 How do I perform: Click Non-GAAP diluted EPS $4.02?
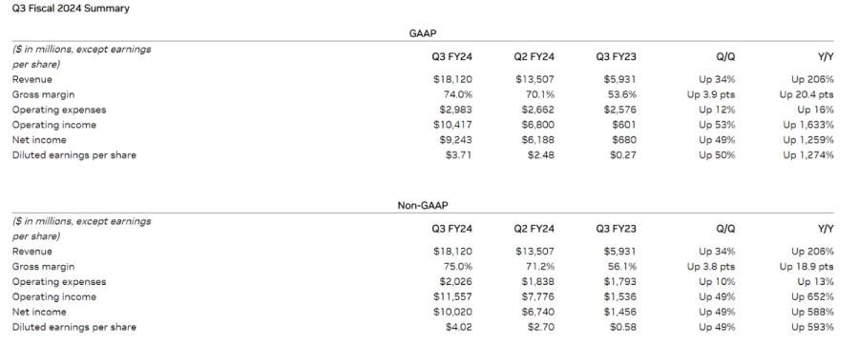point(458,328)
